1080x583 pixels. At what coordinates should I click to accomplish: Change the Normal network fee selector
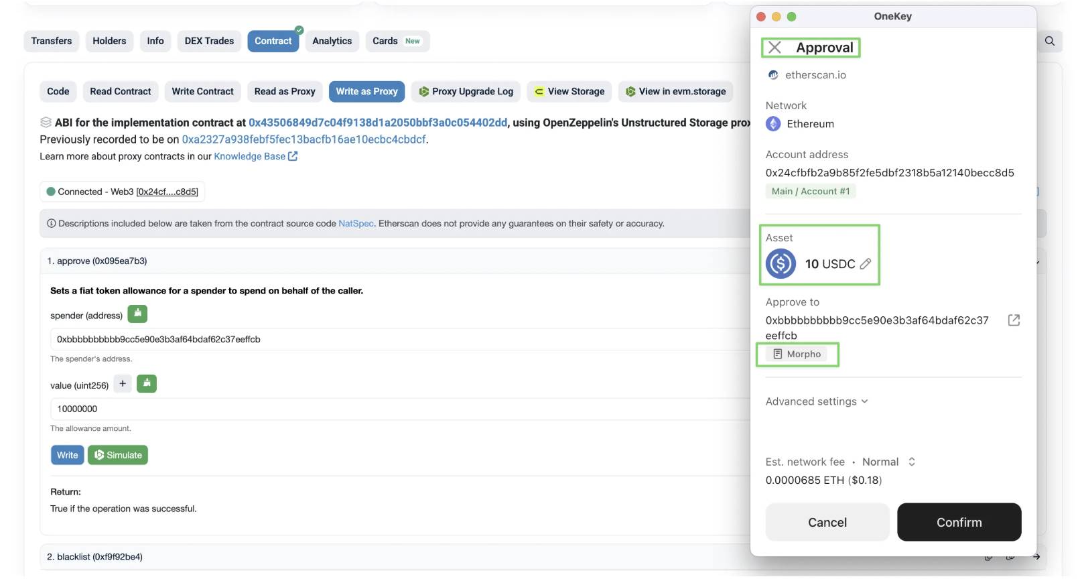click(888, 462)
